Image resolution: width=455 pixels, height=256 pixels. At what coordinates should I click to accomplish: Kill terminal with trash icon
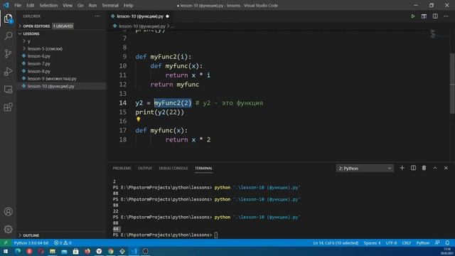424,168
